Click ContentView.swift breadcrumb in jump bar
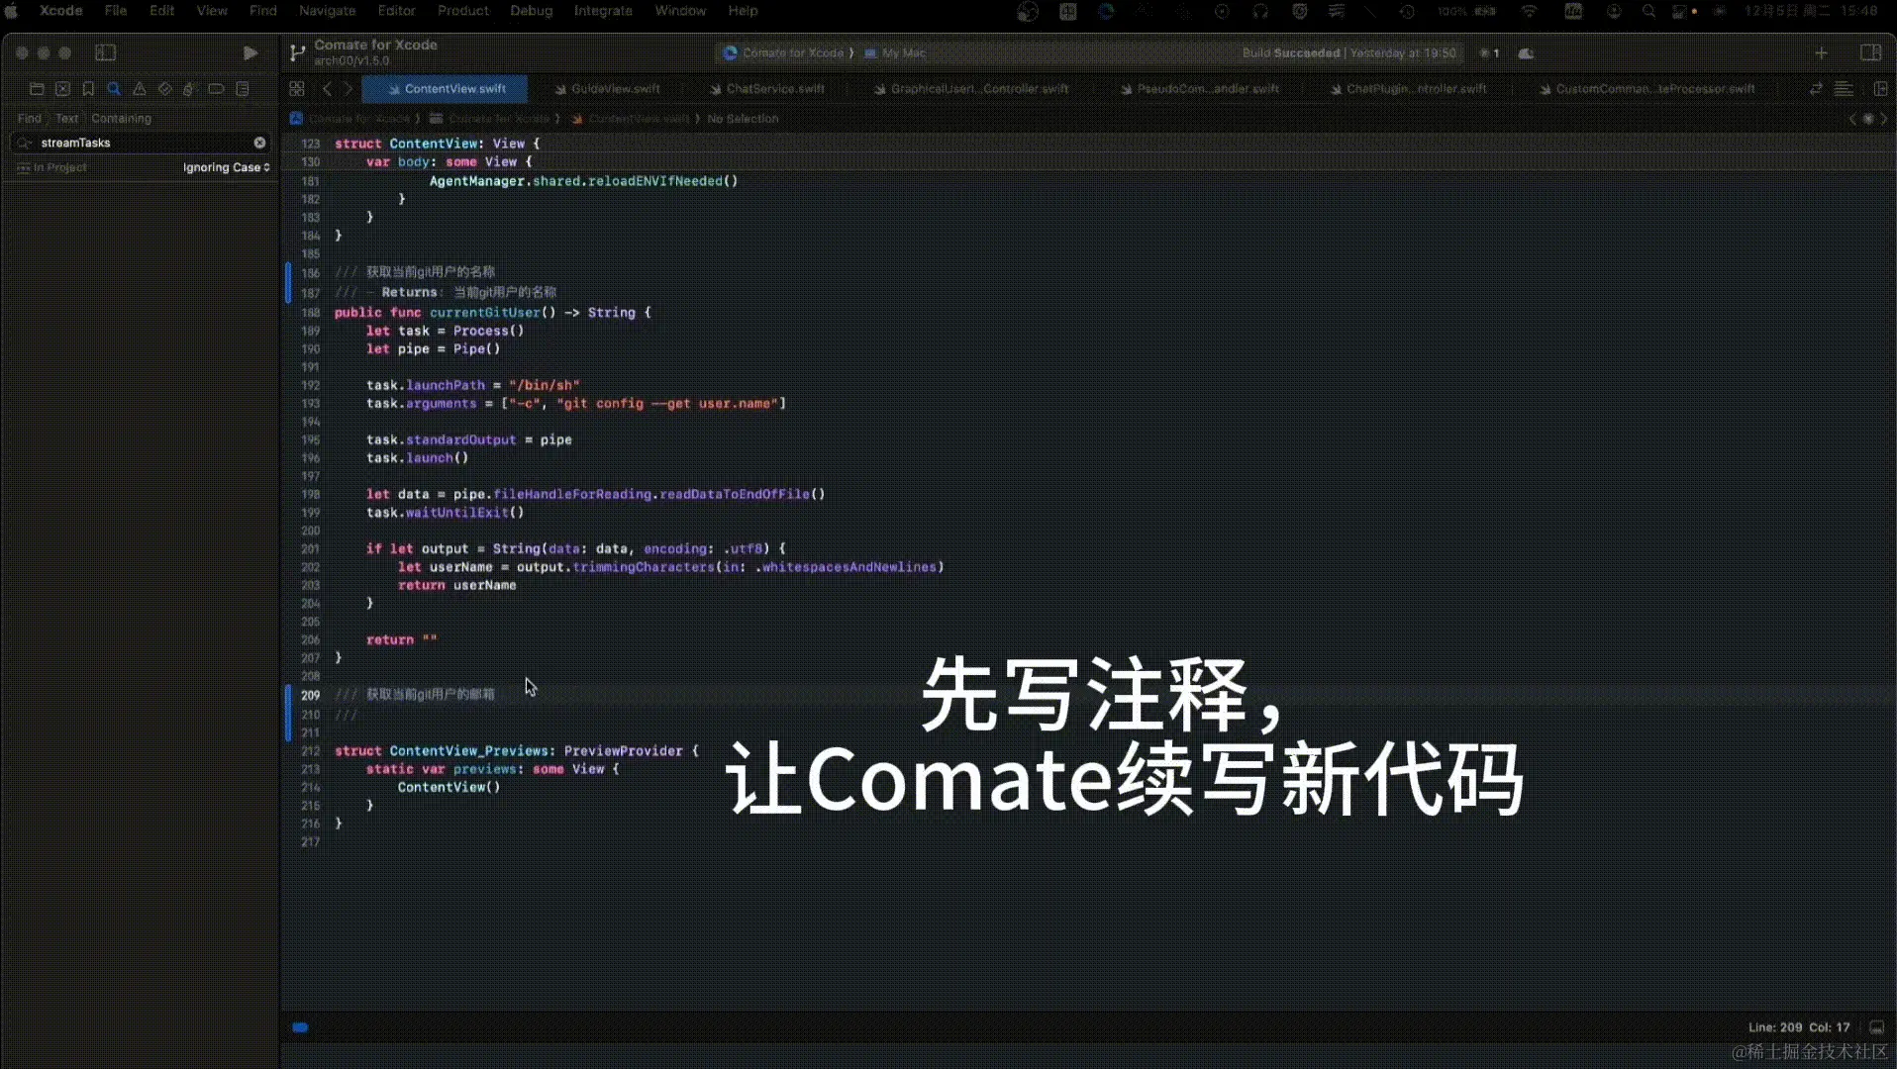1897x1069 pixels. point(631,119)
